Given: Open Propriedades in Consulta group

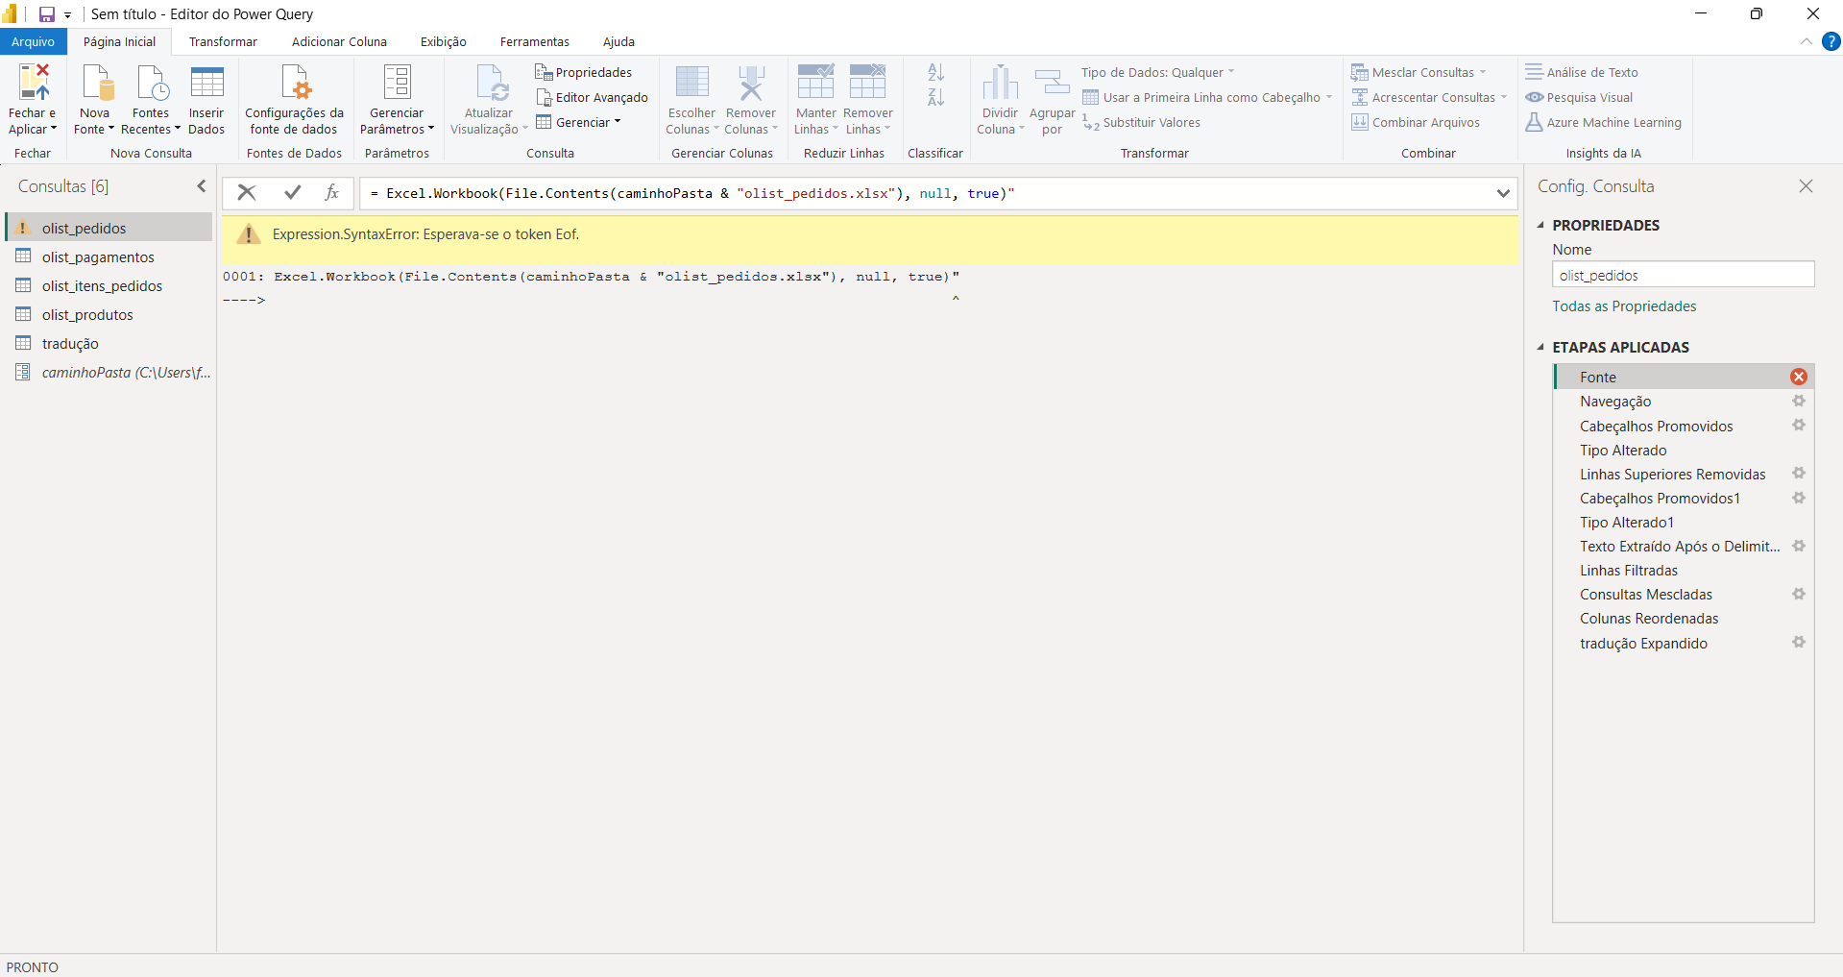Looking at the screenshot, I should pos(583,72).
